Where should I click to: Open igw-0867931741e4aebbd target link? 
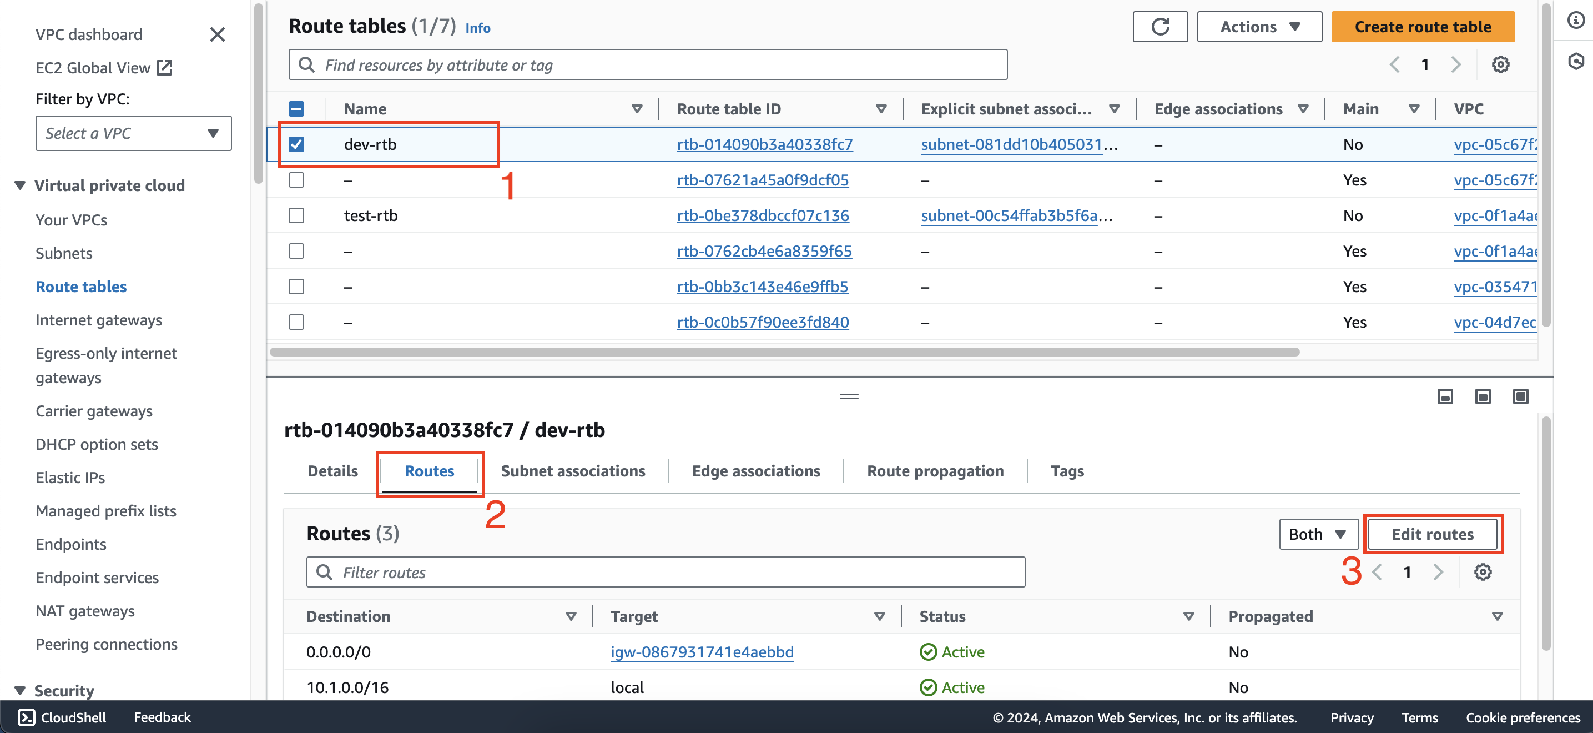pyautogui.click(x=702, y=652)
